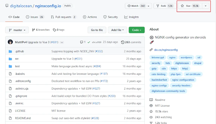216x124 pixels.
Task: Open pull request #331 in src row
Action: (78, 59)
